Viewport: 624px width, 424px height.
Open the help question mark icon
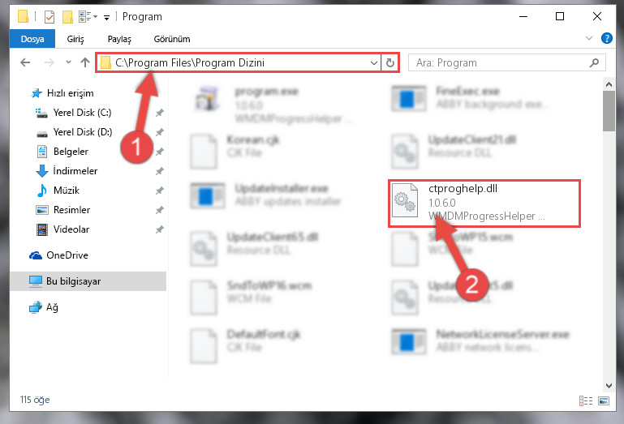click(x=606, y=39)
